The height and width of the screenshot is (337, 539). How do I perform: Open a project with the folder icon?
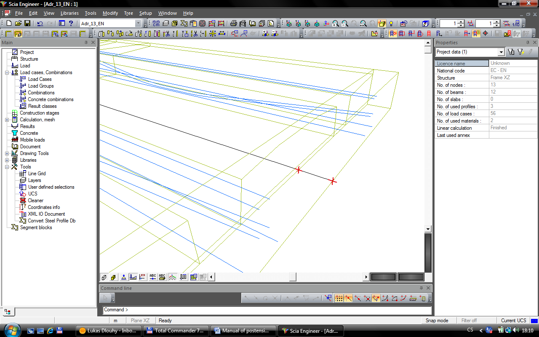coord(18,24)
